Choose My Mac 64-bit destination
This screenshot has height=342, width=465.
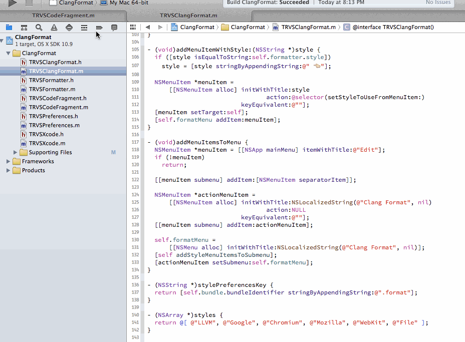click(x=124, y=3)
